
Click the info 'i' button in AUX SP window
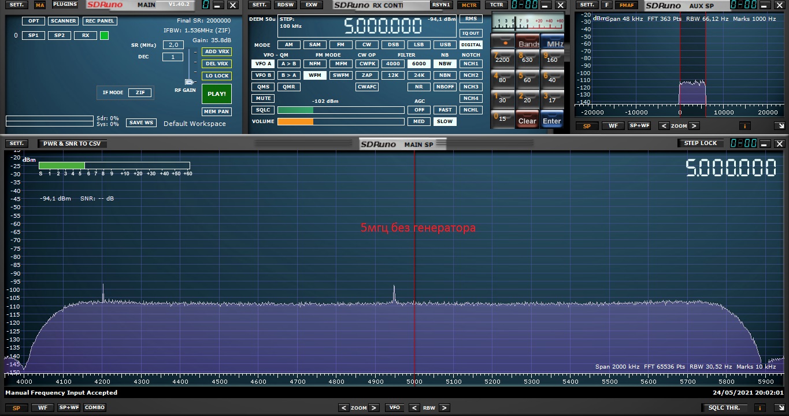(x=744, y=125)
